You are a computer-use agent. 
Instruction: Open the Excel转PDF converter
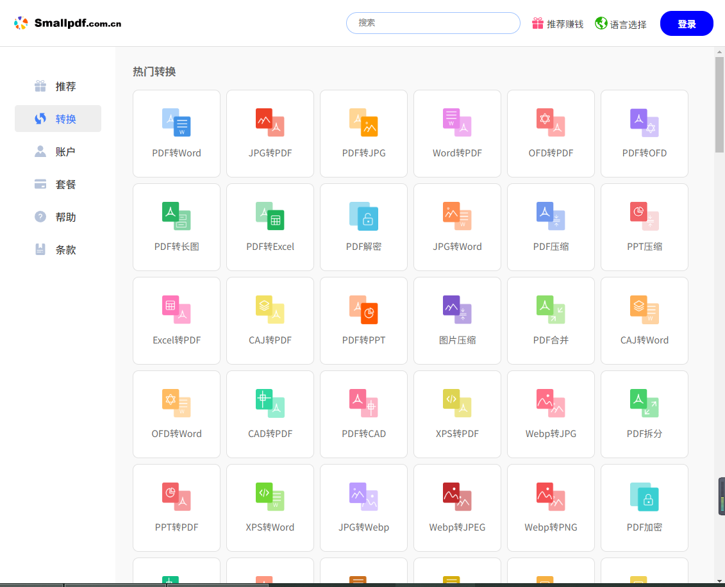click(x=176, y=321)
